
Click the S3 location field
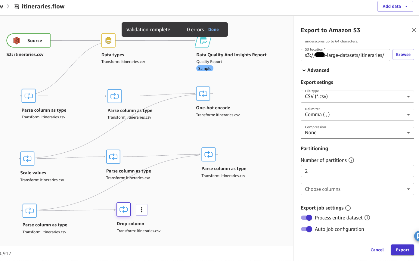pyautogui.click(x=345, y=55)
